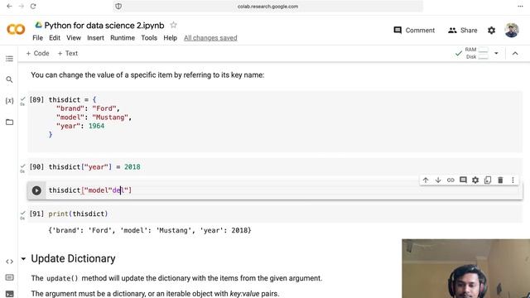The height and width of the screenshot is (298, 530).
Task: Open the Help menu
Action: point(170,38)
